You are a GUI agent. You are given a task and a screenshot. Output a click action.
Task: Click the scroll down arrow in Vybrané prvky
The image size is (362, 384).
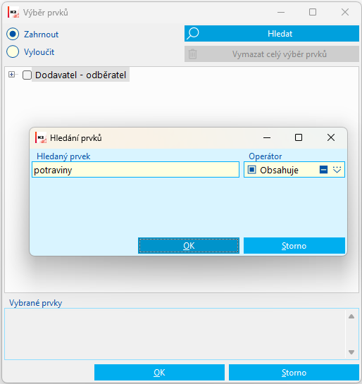(x=351, y=352)
